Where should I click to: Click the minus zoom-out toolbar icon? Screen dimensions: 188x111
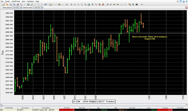[75, 4]
